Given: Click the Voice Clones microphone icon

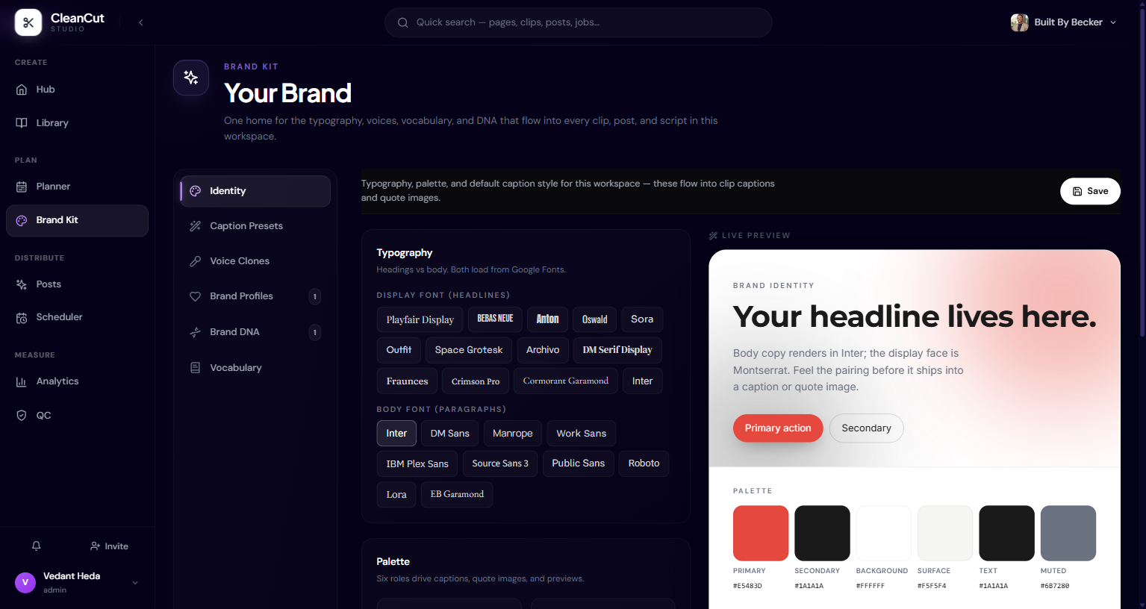Looking at the screenshot, I should click(x=196, y=261).
